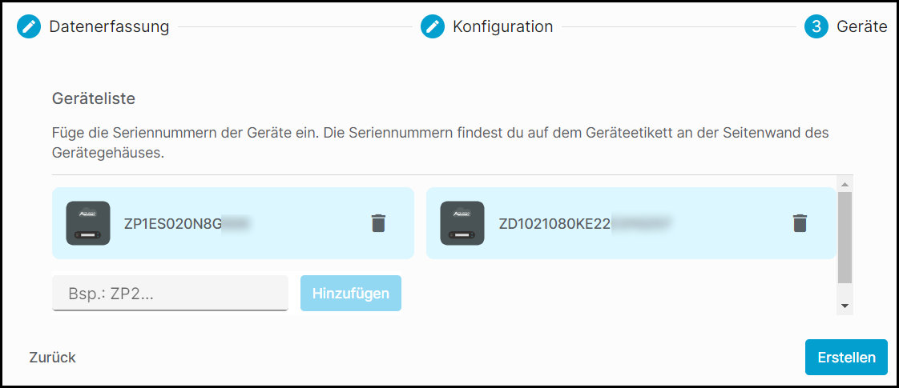The height and width of the screenshot is (388, 899).
Task: Click the Hinzufügen button
Action: [x=351, y=293]
